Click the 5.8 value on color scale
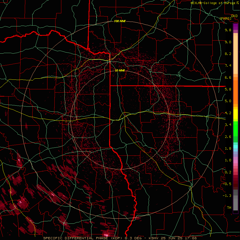Screen dimensions: 240x240 [x=228, y=89]
